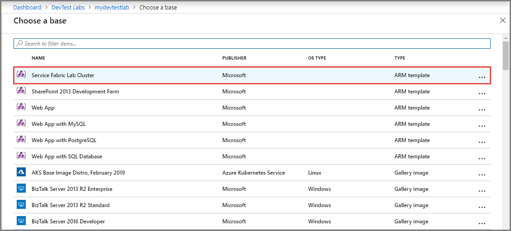The image size is (511, 231).
Task: Open the ellipsis menu for AKS Base Image Distro
Action: 482,175
